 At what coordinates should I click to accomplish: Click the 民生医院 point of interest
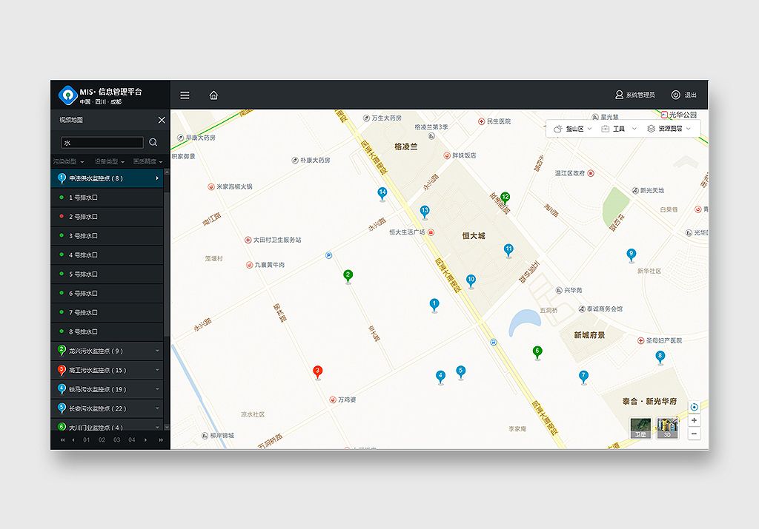pyautogui.click(x=494, y=121)
